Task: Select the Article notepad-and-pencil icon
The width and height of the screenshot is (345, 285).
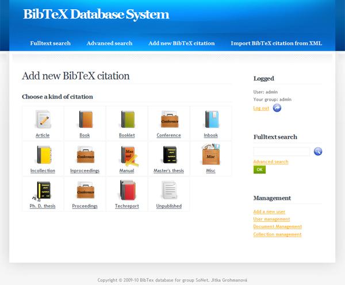Action: [43, 119]
